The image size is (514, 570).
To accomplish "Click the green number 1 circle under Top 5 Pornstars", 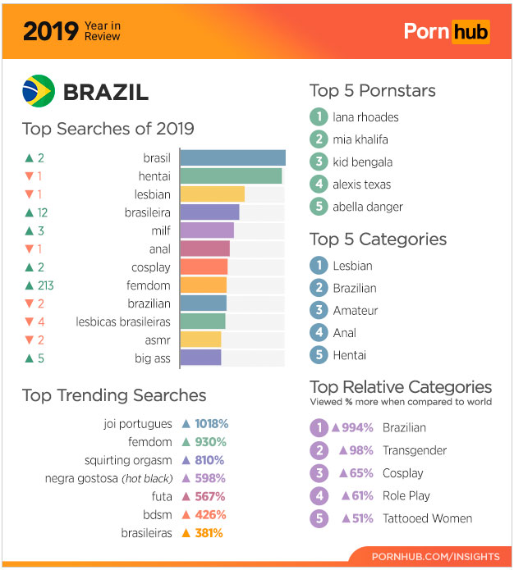I will click(x=319, y=116).
